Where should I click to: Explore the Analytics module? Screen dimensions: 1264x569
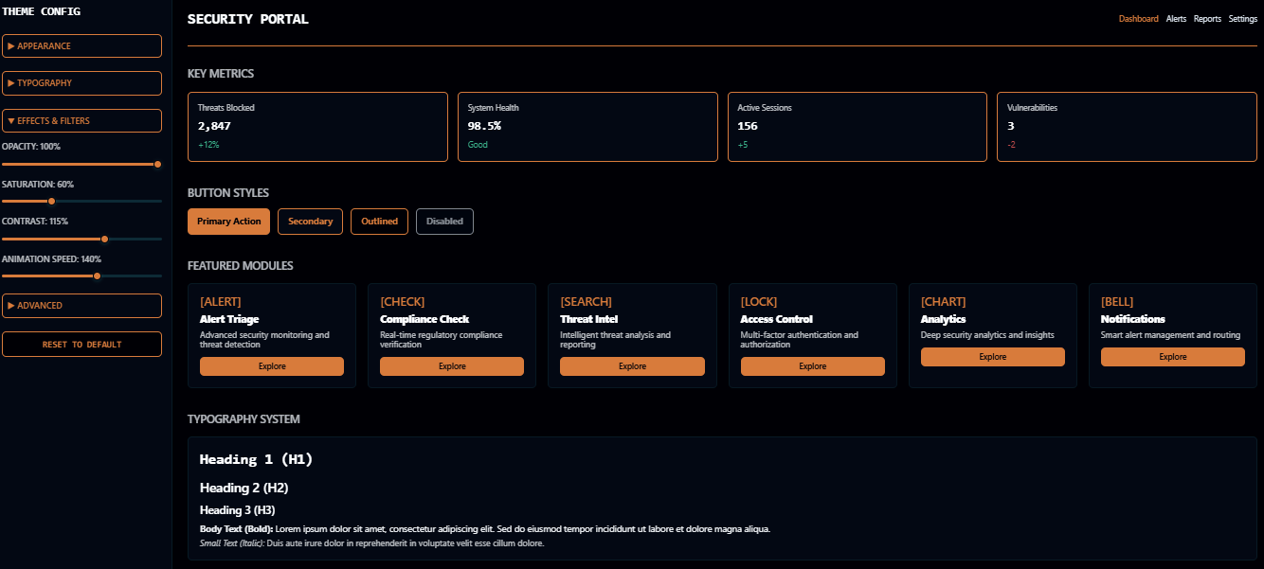click(993, 357)
